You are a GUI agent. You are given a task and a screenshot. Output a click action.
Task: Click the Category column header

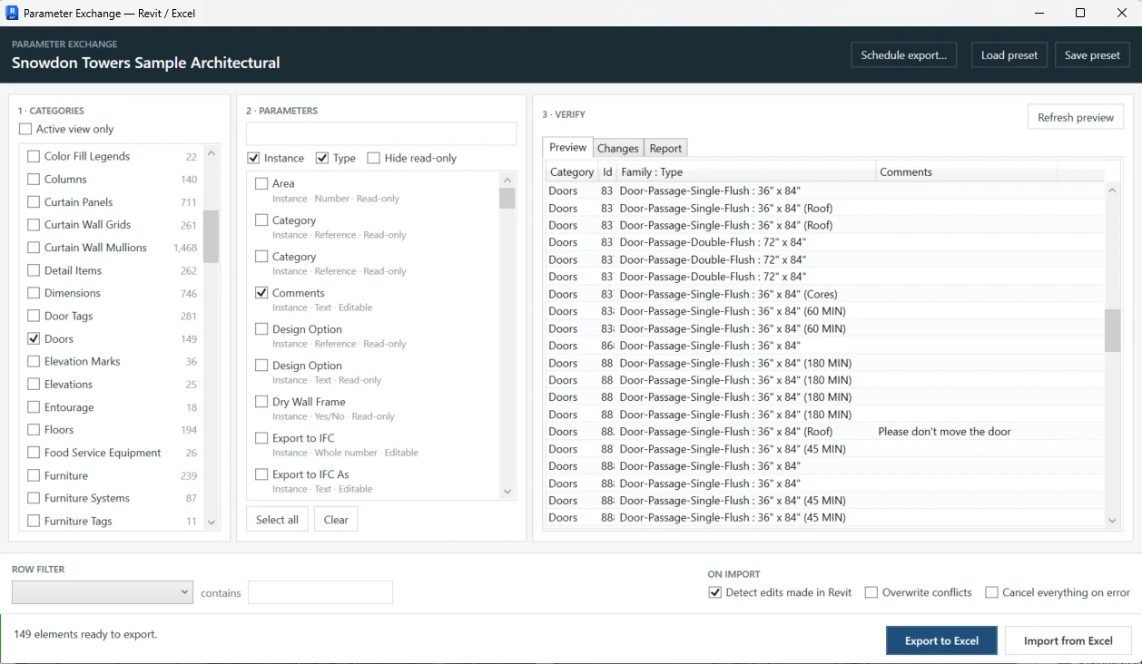[571, 171]
